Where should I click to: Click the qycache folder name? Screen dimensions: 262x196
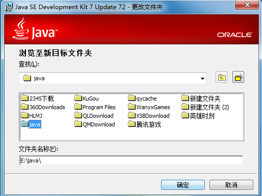point(146,99)
